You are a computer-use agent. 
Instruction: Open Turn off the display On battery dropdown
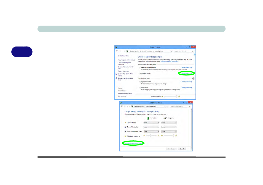[x=151, y=127]
